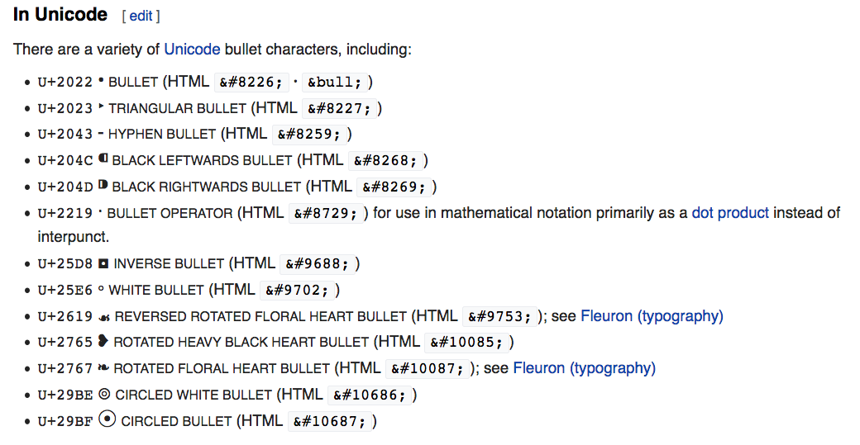Click the inverse bullet square glyph
The image size is (860, 445).
104,263
